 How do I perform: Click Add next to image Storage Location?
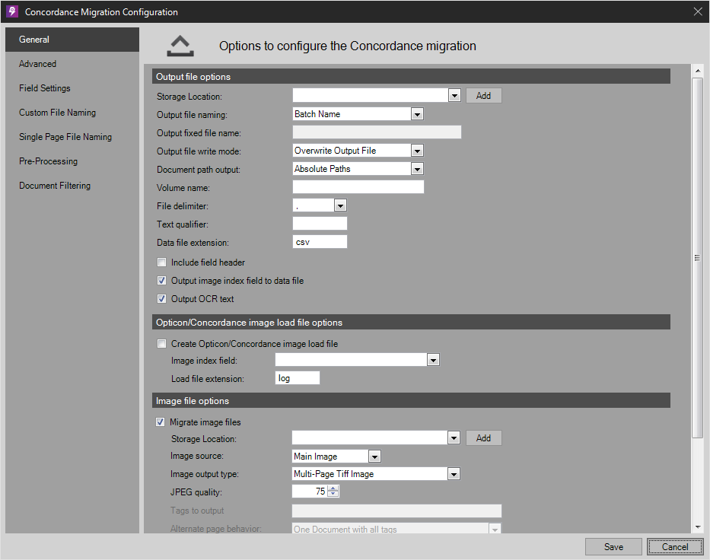[x=483, y=437]
